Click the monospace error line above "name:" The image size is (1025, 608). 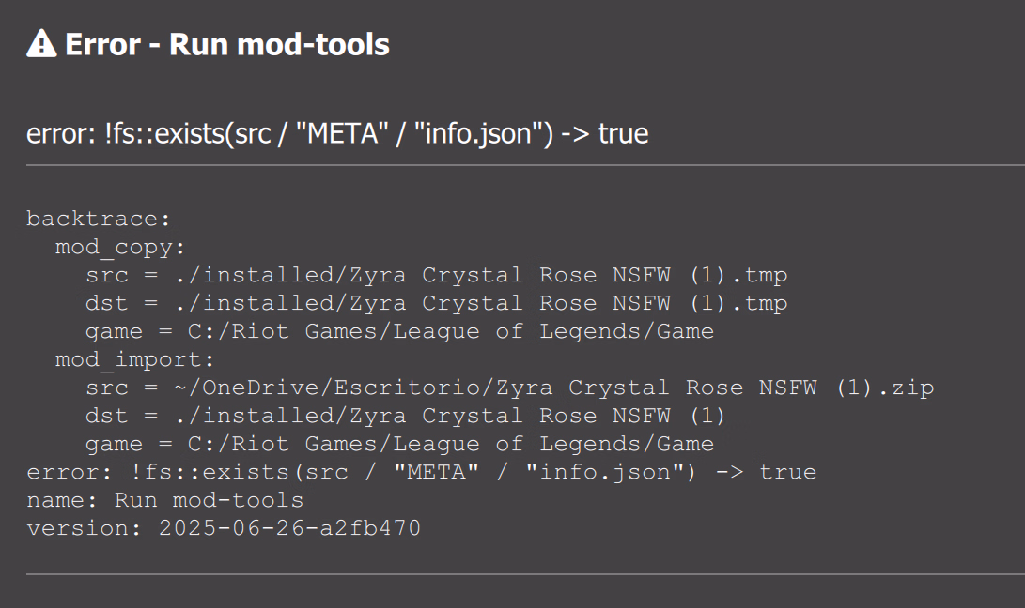pos(421,472)
